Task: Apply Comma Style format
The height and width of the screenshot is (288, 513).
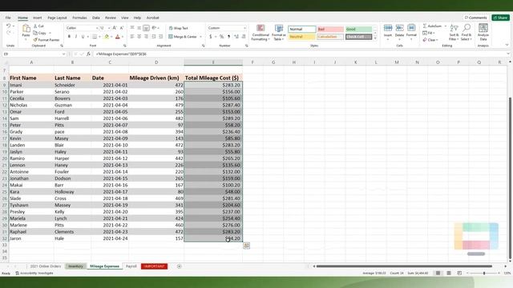Action: point(228,37)
